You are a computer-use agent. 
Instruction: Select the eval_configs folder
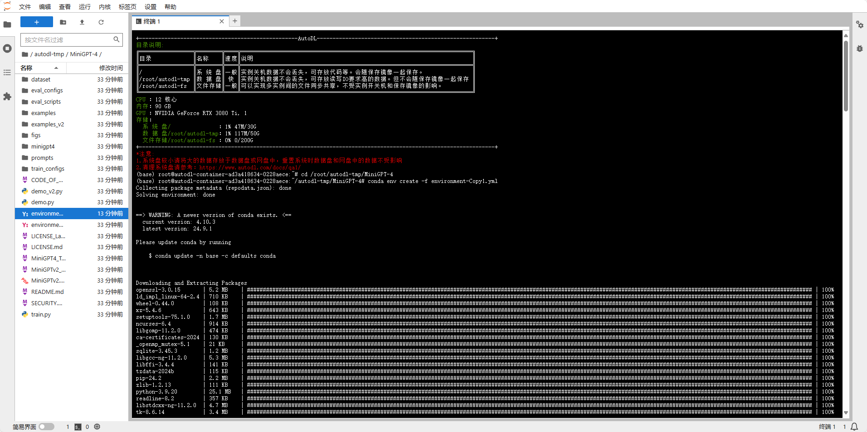72,91
